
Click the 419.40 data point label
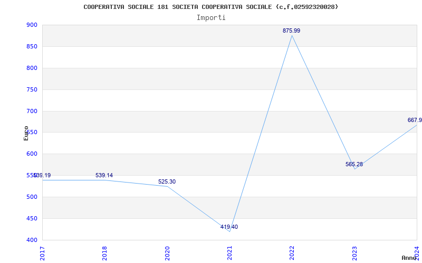229,227
